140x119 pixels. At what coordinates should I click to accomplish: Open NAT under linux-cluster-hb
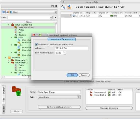[20, 32]
